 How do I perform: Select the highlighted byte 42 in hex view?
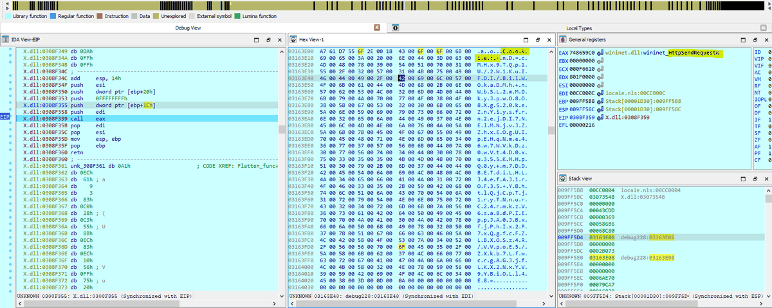[401, 77]
